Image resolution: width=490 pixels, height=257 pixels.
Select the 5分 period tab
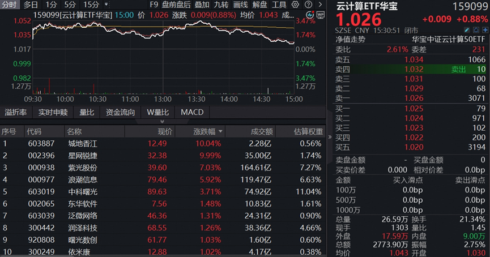click(70, 5)
